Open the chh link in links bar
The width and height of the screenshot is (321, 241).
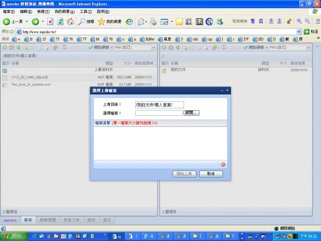pos(193,39)
